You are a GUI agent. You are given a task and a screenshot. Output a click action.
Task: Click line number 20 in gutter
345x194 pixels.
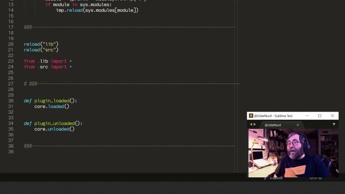click(x=11, y=44)
